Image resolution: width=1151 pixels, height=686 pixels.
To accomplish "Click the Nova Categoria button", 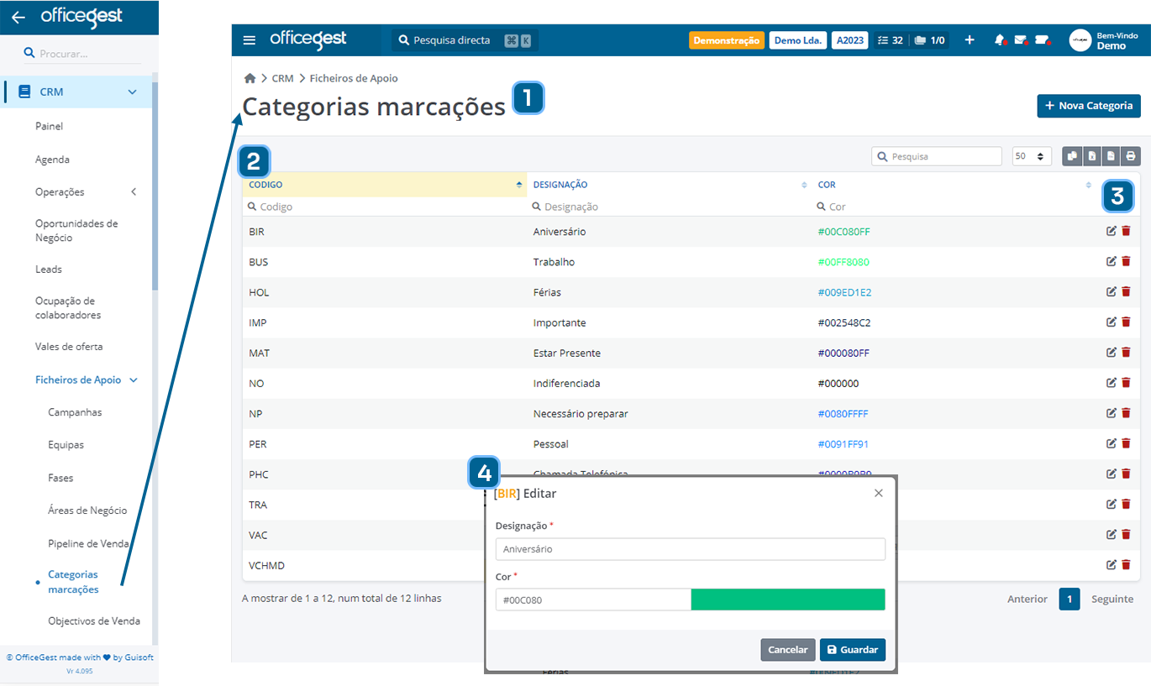I will tap(1089, 106).
